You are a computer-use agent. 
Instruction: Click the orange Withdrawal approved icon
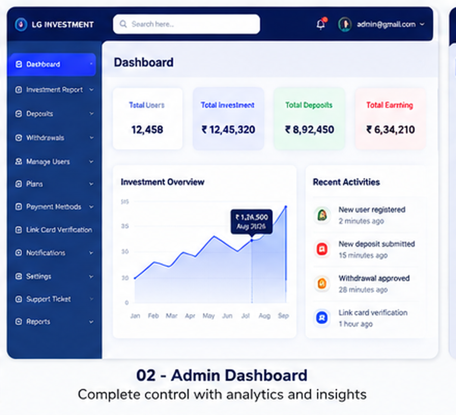[x=322, y=283]
